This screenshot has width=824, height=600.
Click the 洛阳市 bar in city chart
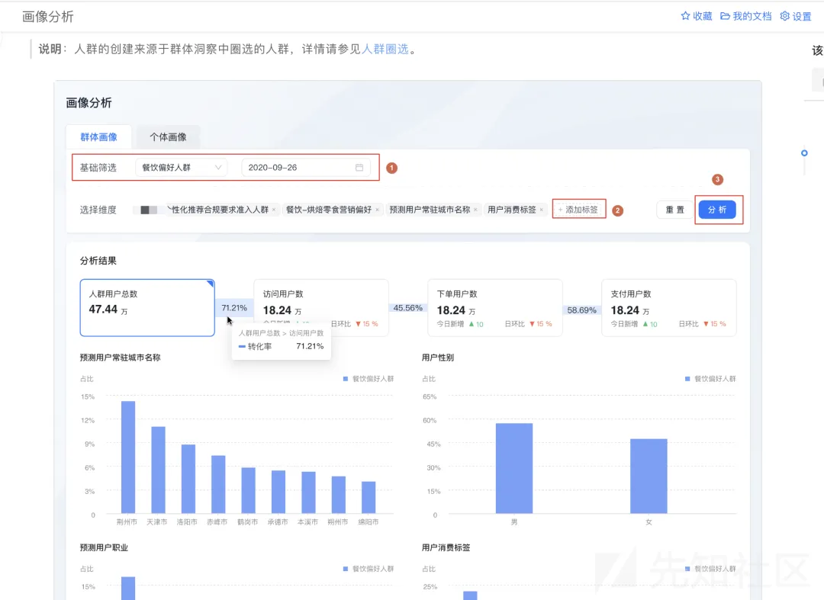click(x=188, y=479)
